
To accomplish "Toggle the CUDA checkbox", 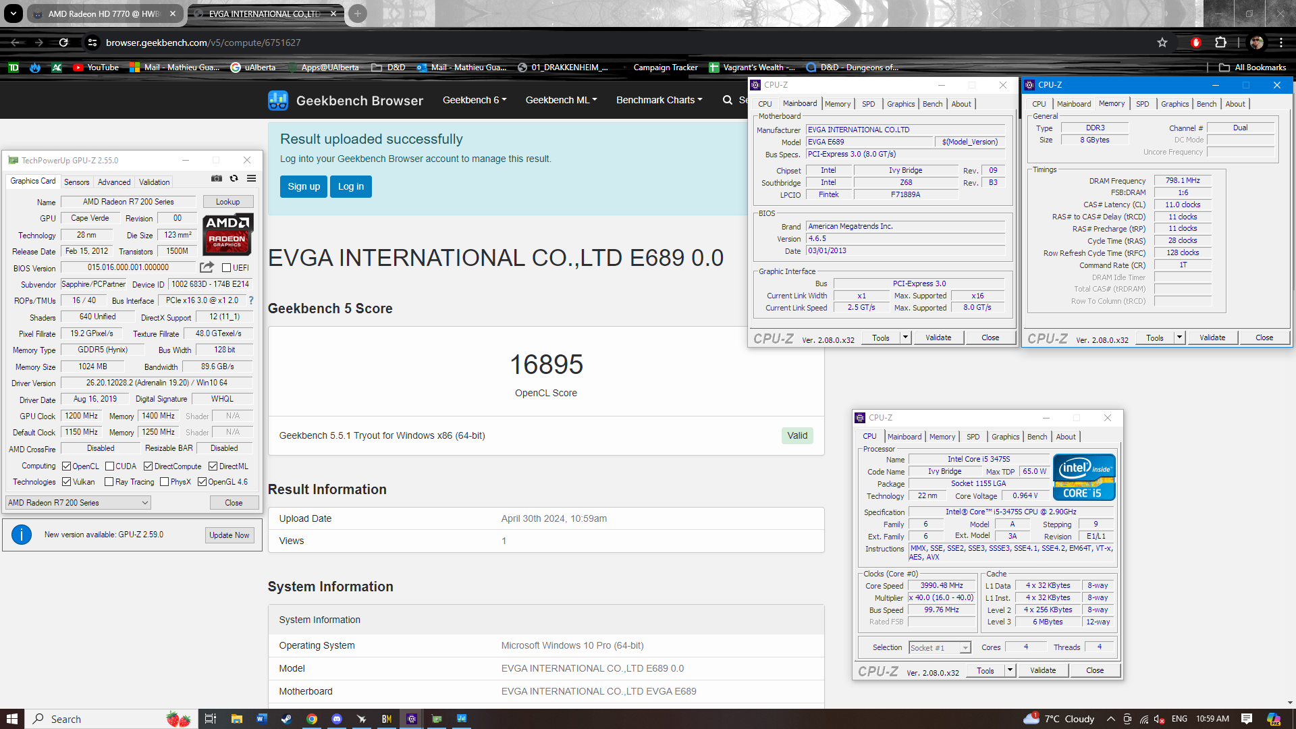I will [x=109, y=466].
